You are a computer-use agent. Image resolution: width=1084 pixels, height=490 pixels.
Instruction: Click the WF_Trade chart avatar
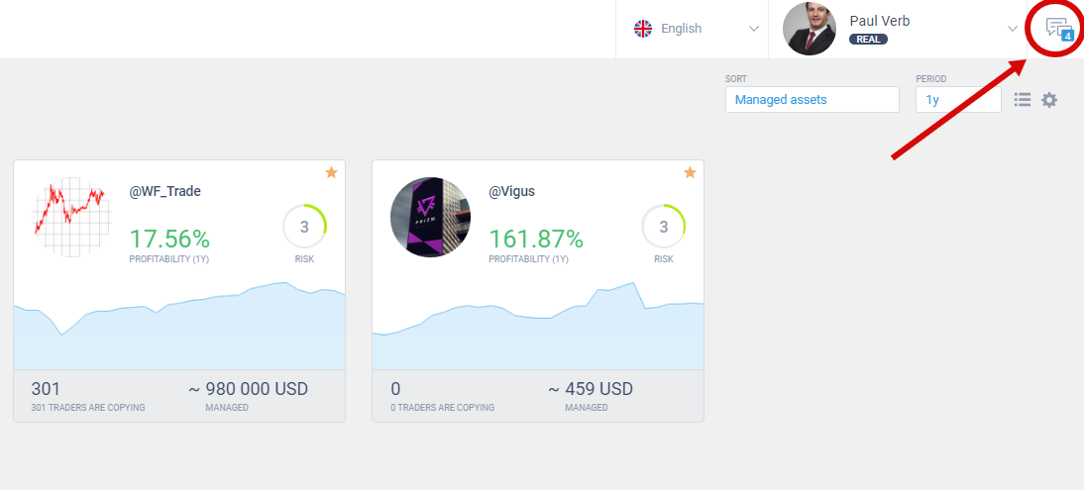tap(69, 218)
